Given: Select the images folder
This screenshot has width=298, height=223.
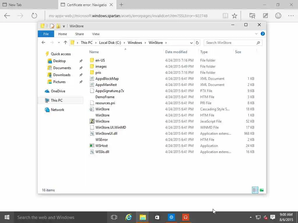Looking at the screenshot, I should tap(101, 66).
